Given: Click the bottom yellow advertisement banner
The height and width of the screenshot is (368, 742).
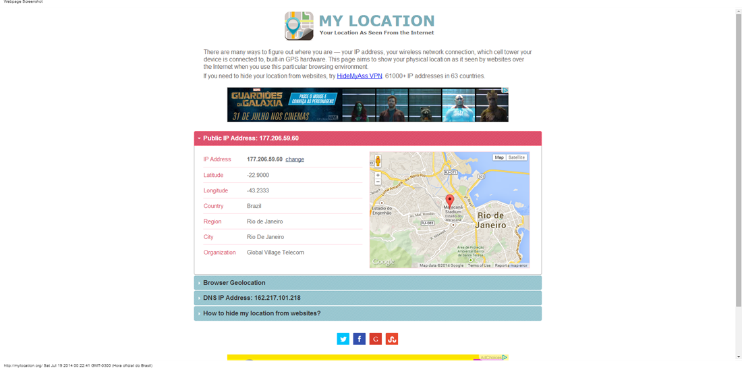Looking at the screenshot, I should point(368,358).
